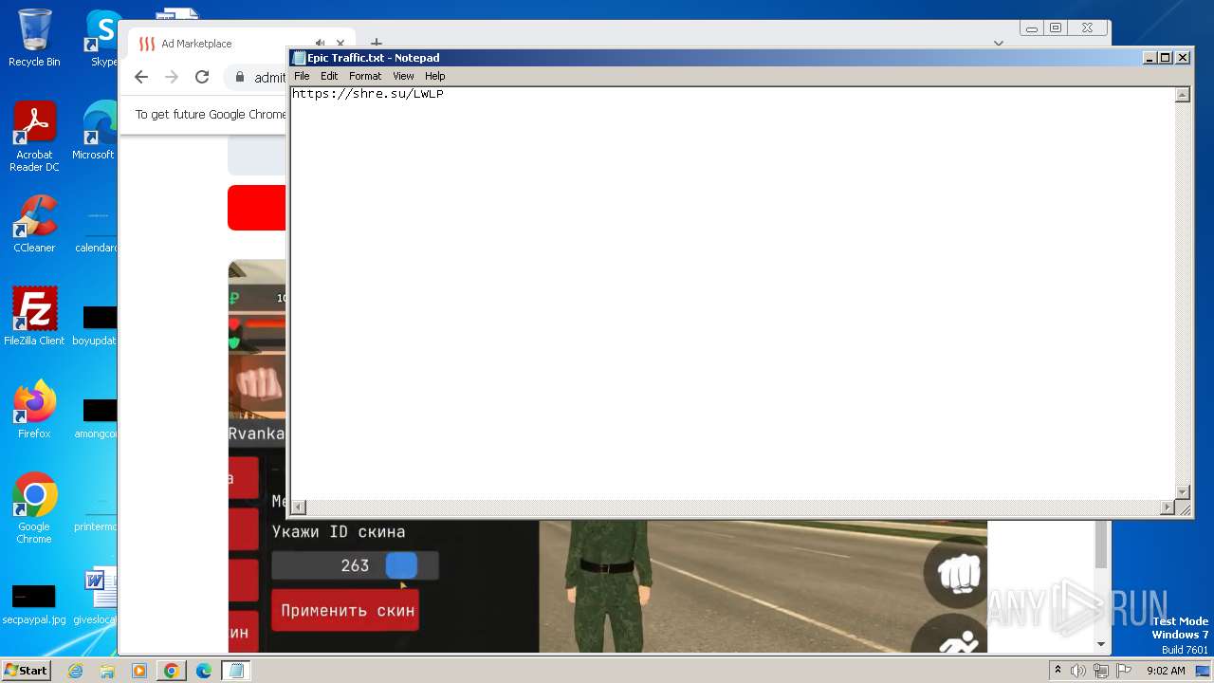Screen dimensions: 1214x683
Task: Click the Action Center flag icon
Action: (x=1123, y=671)
